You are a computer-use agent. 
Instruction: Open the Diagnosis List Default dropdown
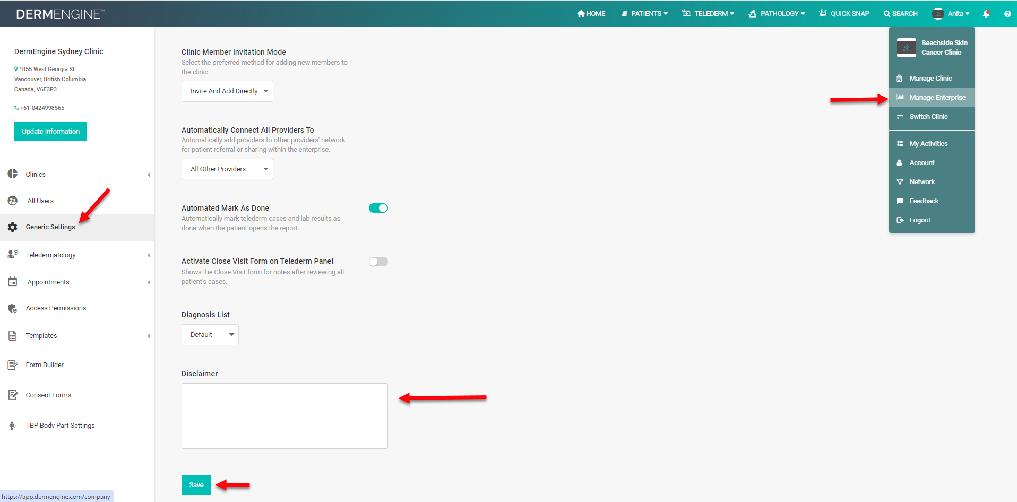coord(210,335)
